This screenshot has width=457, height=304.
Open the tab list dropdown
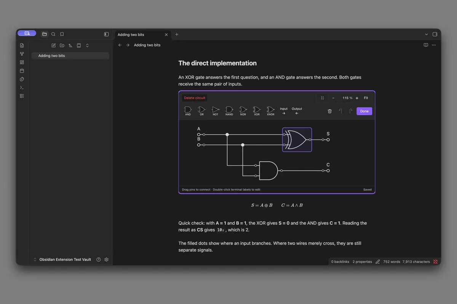coord(426,34)
